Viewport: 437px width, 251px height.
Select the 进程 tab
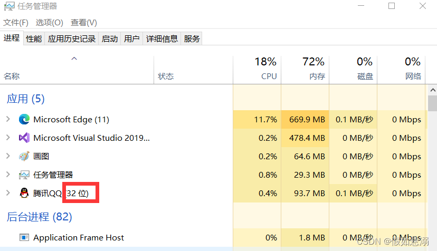click(12, 38)
